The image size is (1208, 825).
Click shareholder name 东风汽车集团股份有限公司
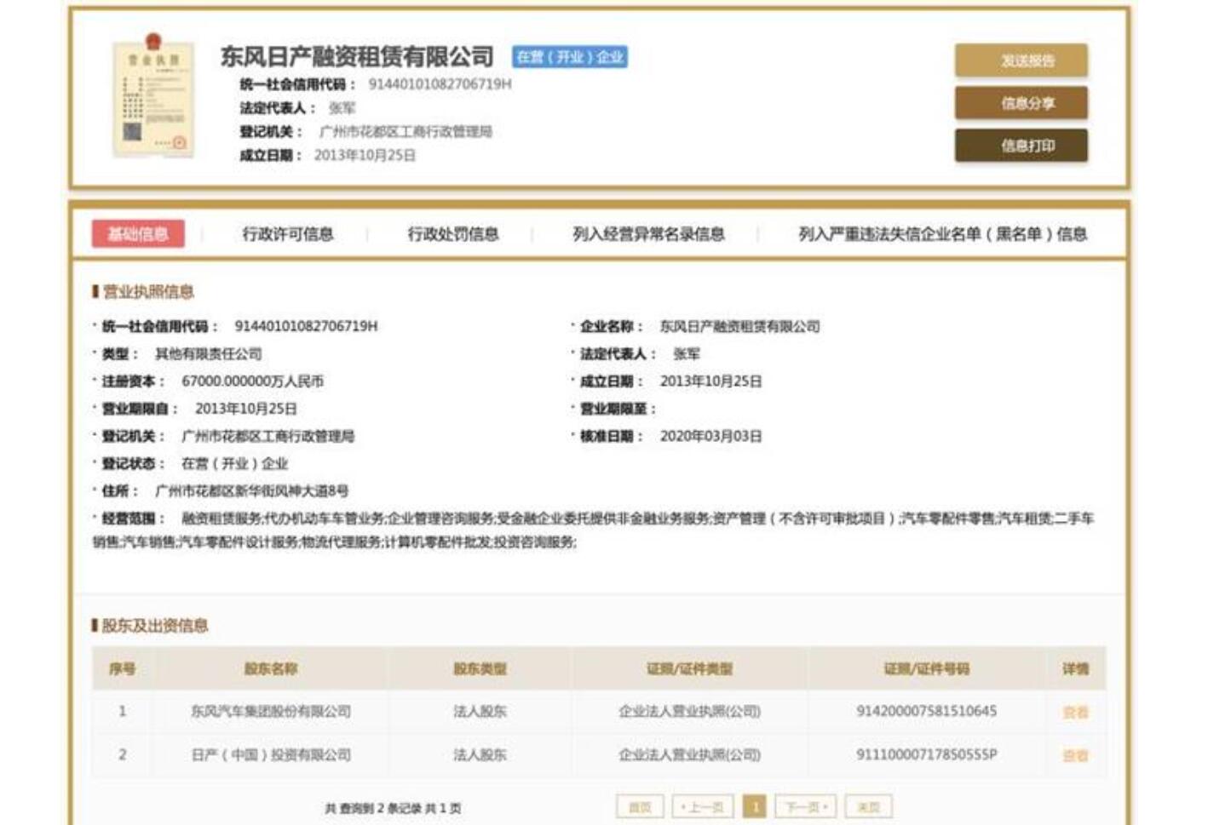click(x=270, y=712)
